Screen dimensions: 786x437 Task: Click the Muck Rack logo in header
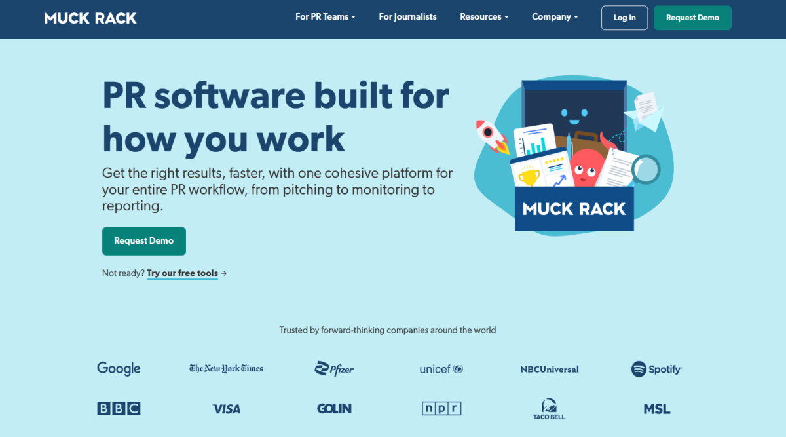tap(90, 18)
